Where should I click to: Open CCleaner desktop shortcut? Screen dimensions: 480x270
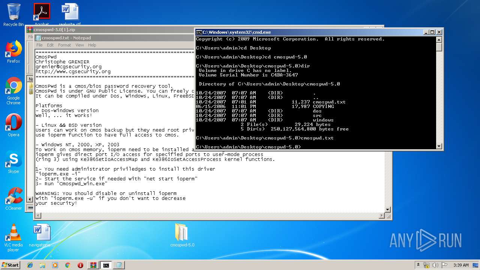[13, 199]
